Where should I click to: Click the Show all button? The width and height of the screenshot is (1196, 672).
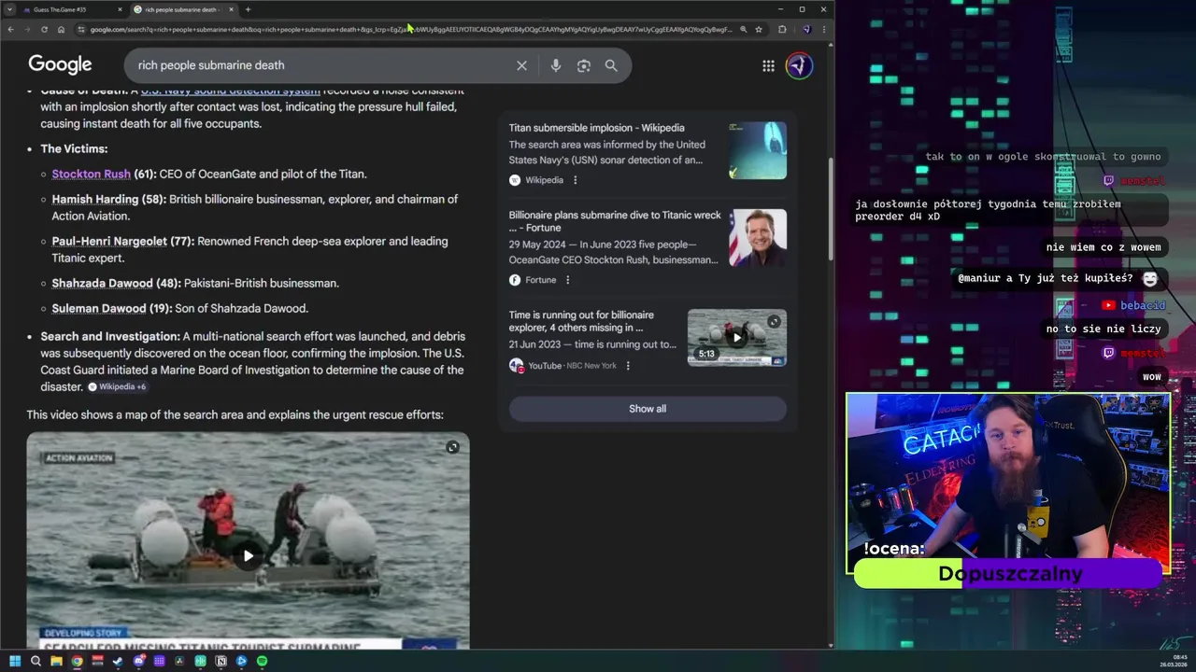click(x=648, y=409)
